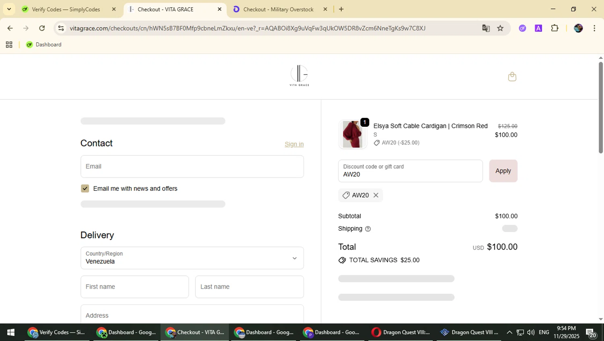This screenshot has width=604, height=341.
Task: Open the shopping bag cart icon
Action: pos(512,76)
